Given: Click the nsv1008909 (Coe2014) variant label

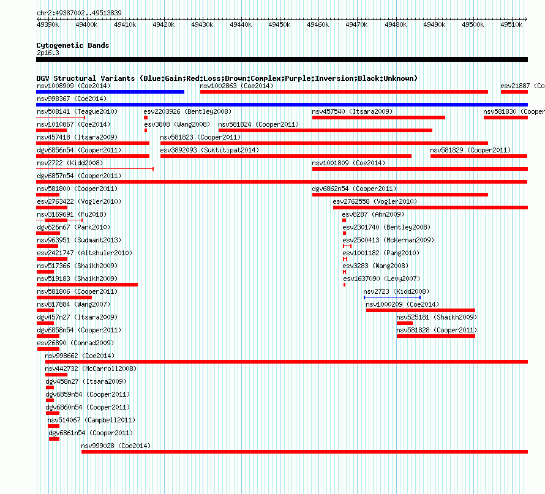Looking at the screenshot, I should coord(73,86).
